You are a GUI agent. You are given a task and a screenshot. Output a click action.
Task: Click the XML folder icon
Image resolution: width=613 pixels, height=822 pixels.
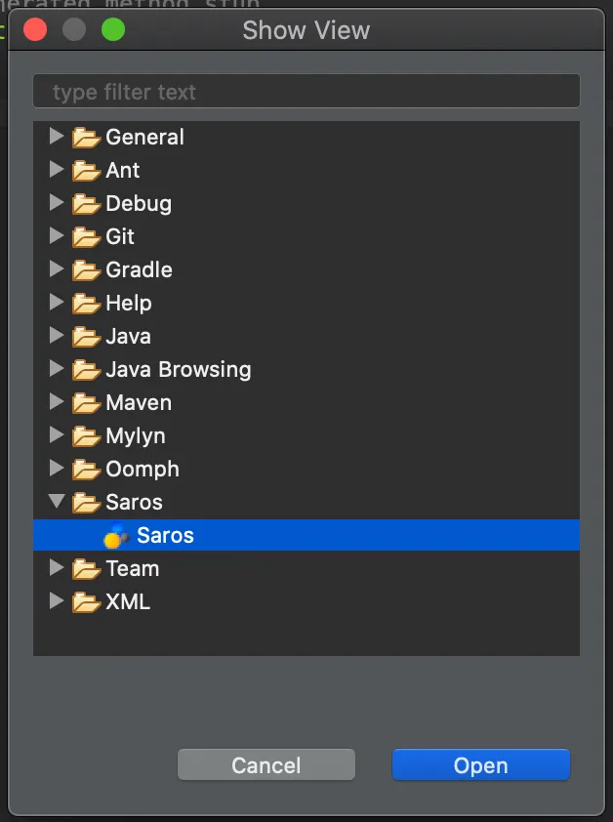coord(87,602)
